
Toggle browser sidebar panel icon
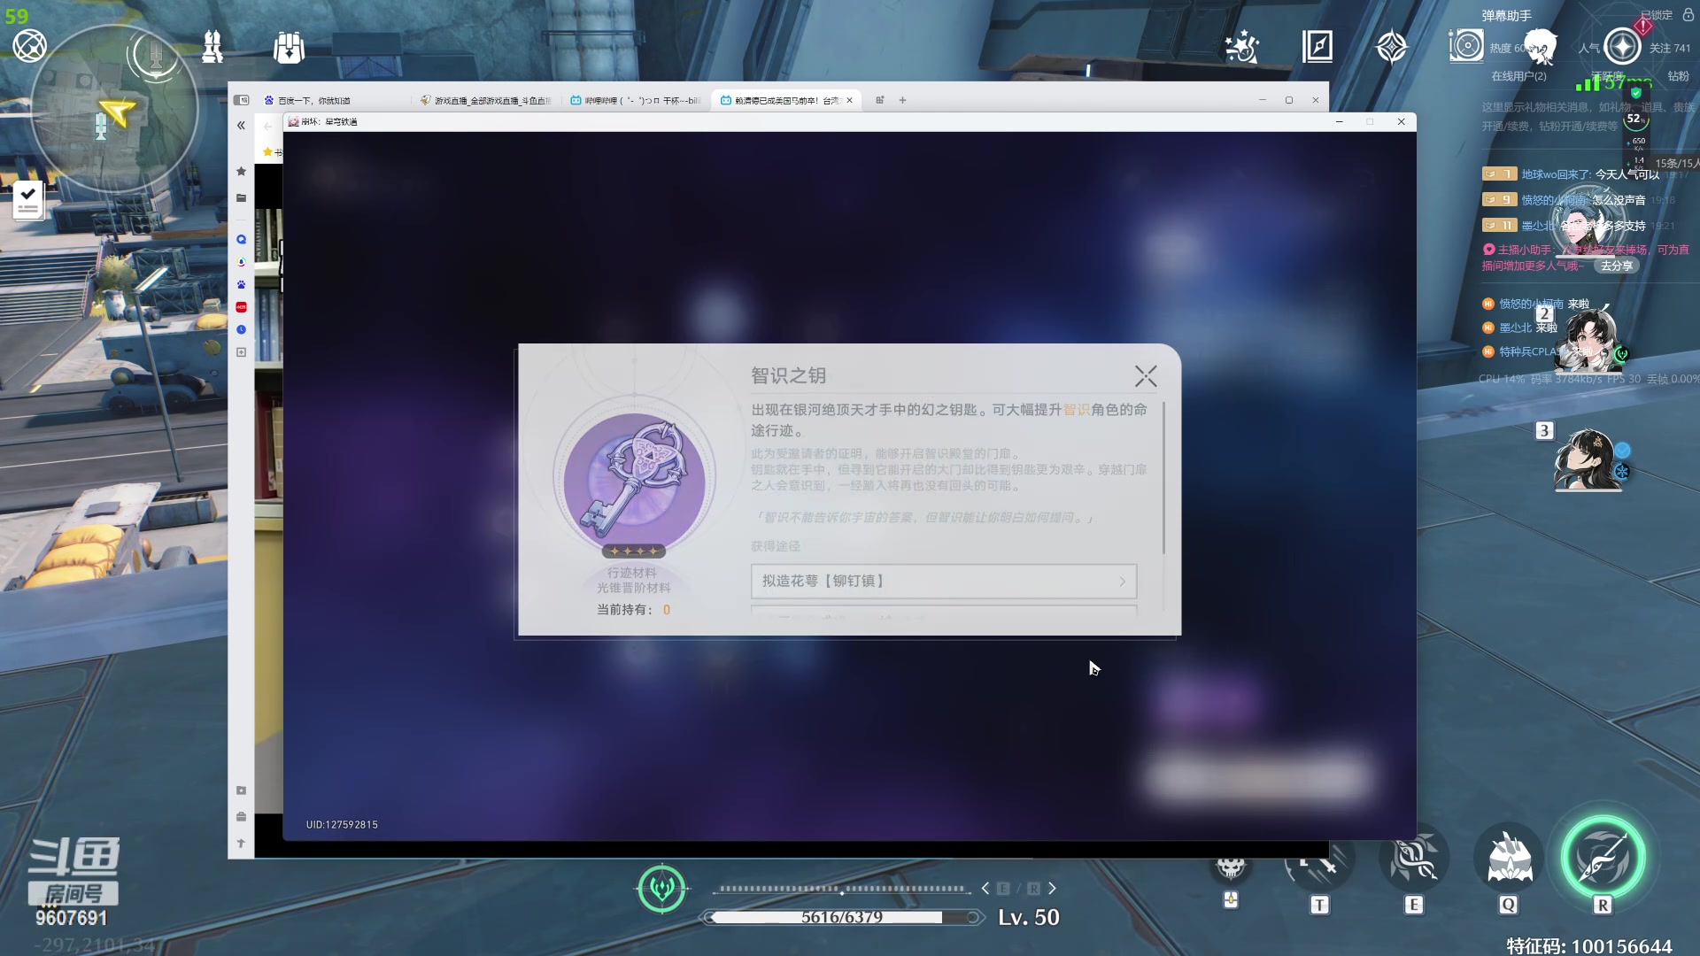pos(242,100)
